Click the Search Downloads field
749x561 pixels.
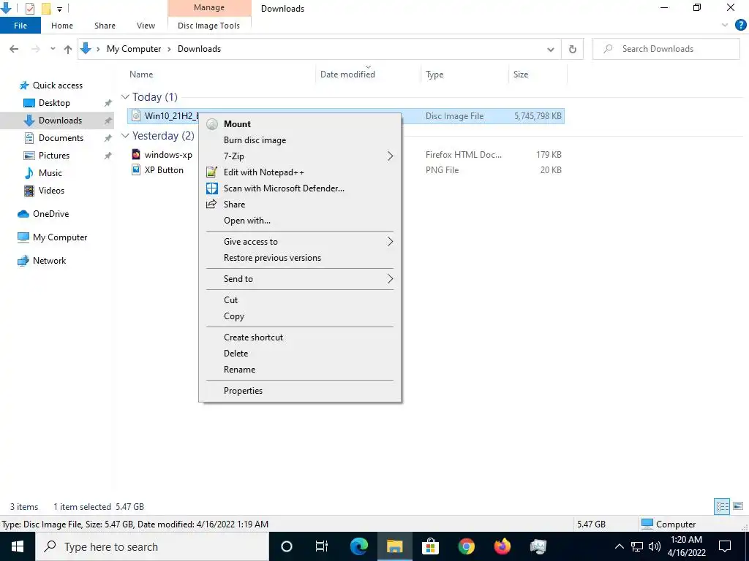[x=666, y=49]
